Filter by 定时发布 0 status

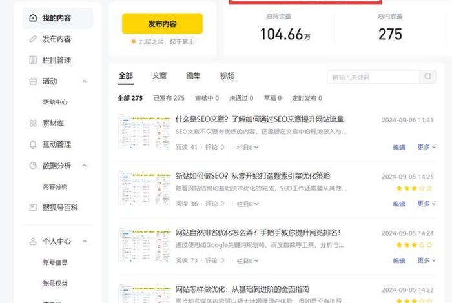307,98
